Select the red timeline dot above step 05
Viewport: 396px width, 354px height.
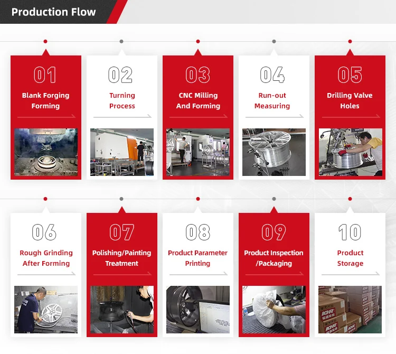click(x=350, y=41)
